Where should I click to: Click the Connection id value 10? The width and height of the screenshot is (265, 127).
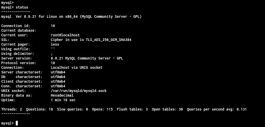pos(53,26)
